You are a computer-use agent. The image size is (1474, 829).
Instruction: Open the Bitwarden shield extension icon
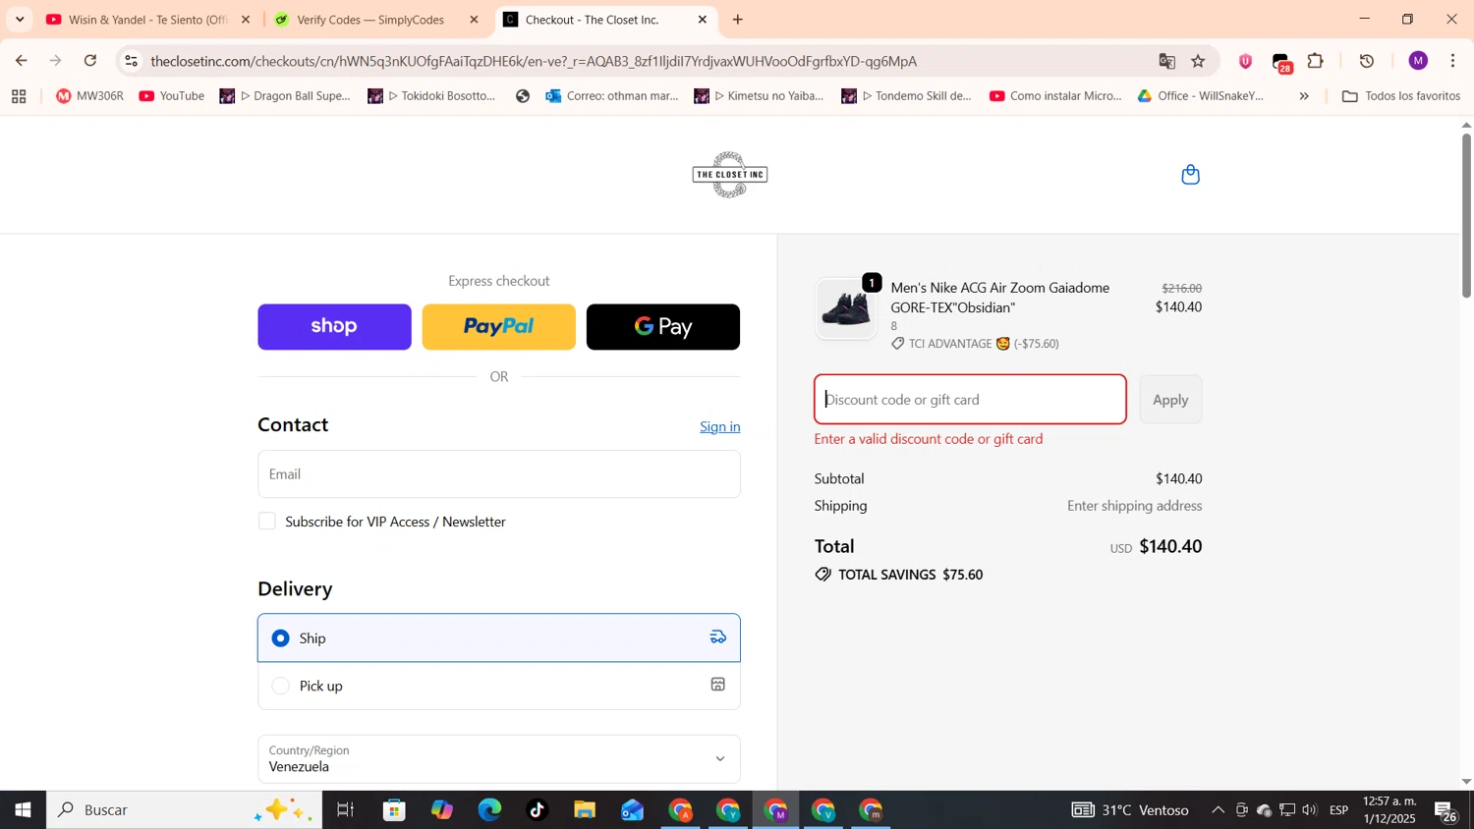1245,61
